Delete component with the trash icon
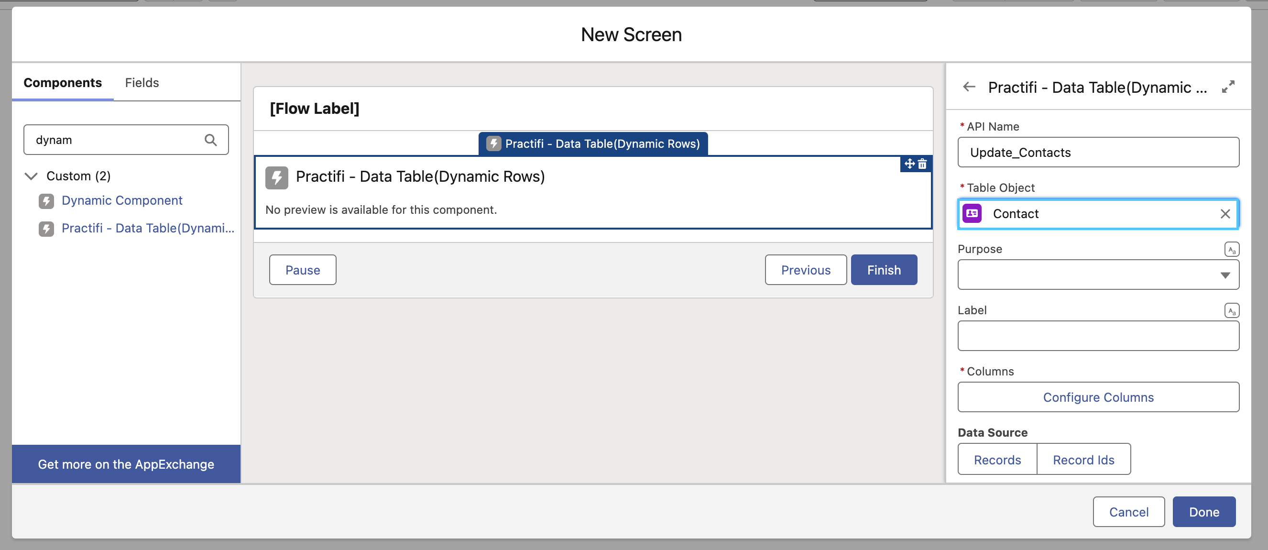 (922, 164)
